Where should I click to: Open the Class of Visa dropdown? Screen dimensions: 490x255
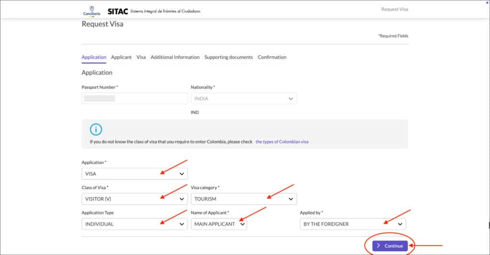(134, 199)
